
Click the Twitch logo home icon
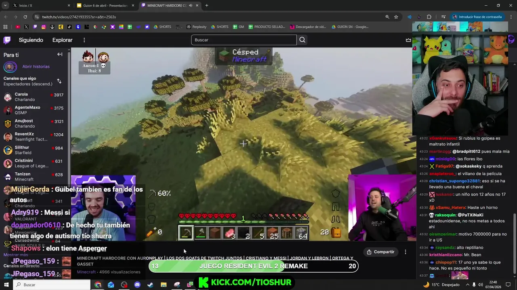pyautogui.click(x=7, y=40)
